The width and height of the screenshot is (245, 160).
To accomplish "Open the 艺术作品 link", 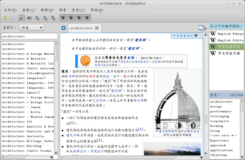I will 99,100.
